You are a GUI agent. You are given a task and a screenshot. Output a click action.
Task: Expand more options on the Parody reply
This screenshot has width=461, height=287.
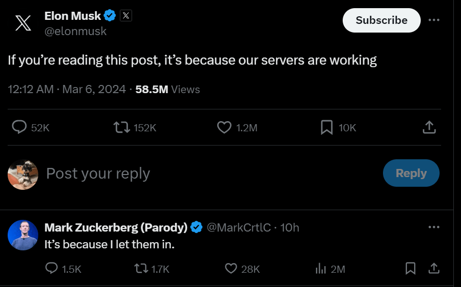[434, 227]
